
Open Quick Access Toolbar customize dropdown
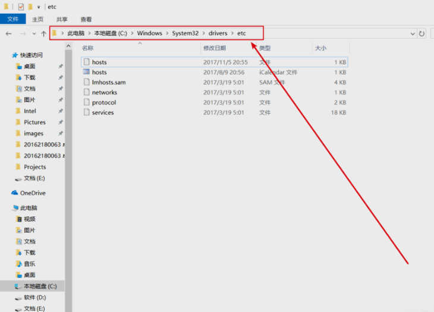(39, 7)
